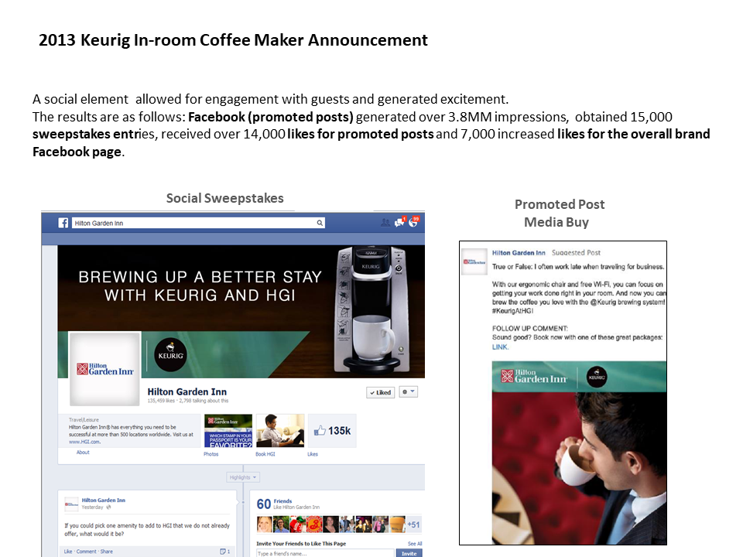743x557 pixels.
Task: Click the See All friends link
Action: coord(415,544)
